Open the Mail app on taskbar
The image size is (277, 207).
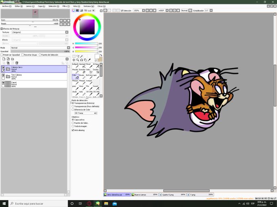click(114, 204)
